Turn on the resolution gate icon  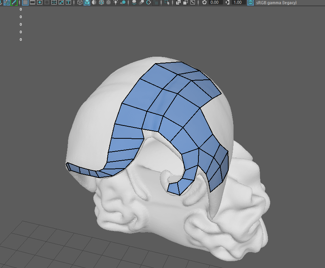[40, 2]
